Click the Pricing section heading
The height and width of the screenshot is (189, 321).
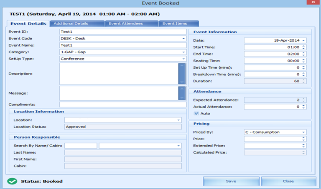pos(201,124)
